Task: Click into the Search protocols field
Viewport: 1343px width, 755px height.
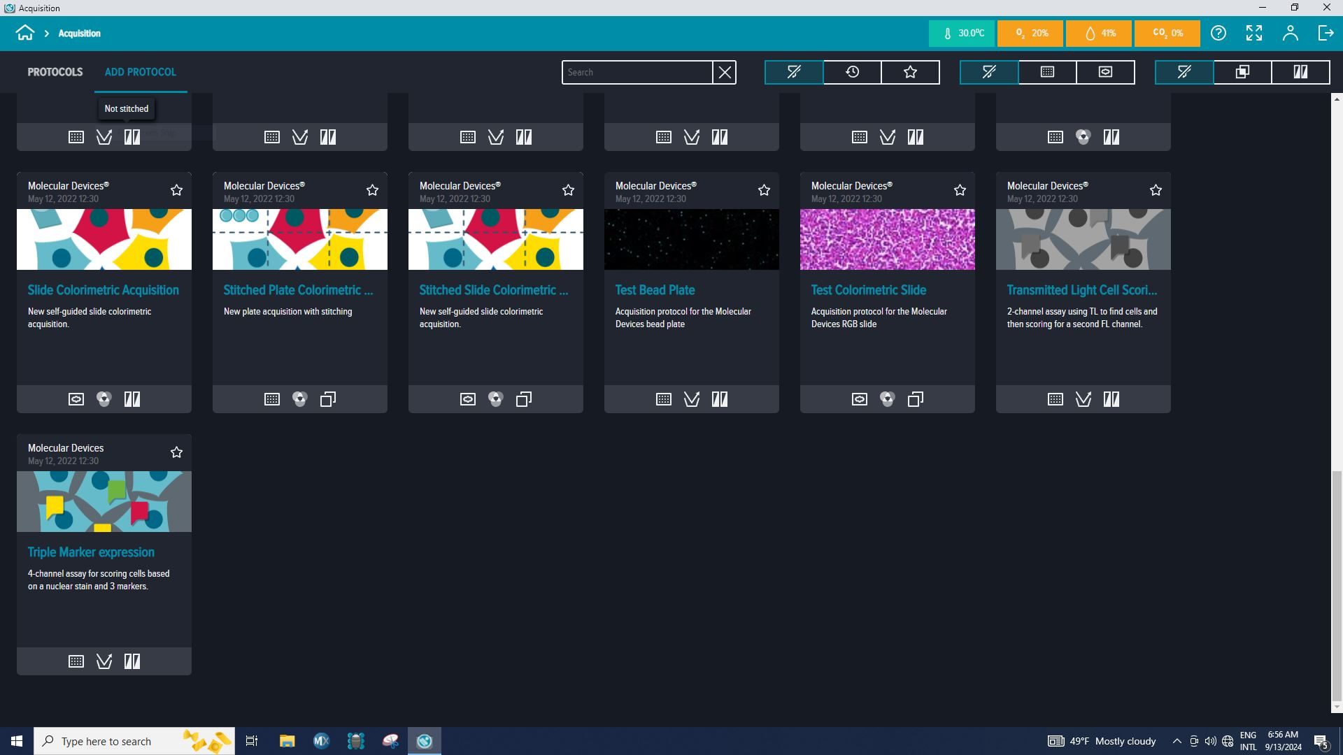Action: point(637,72)
